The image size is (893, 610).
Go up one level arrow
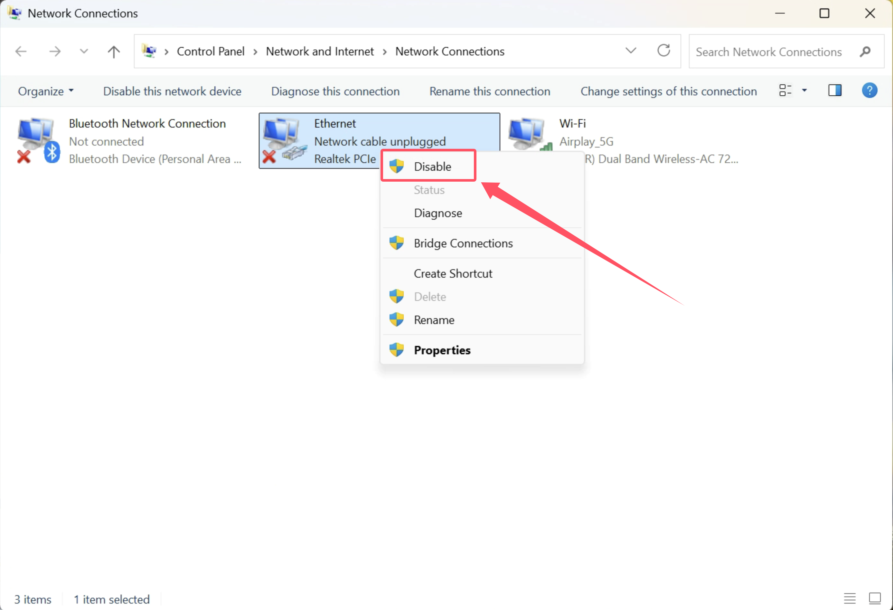click(x=114, y=52)
